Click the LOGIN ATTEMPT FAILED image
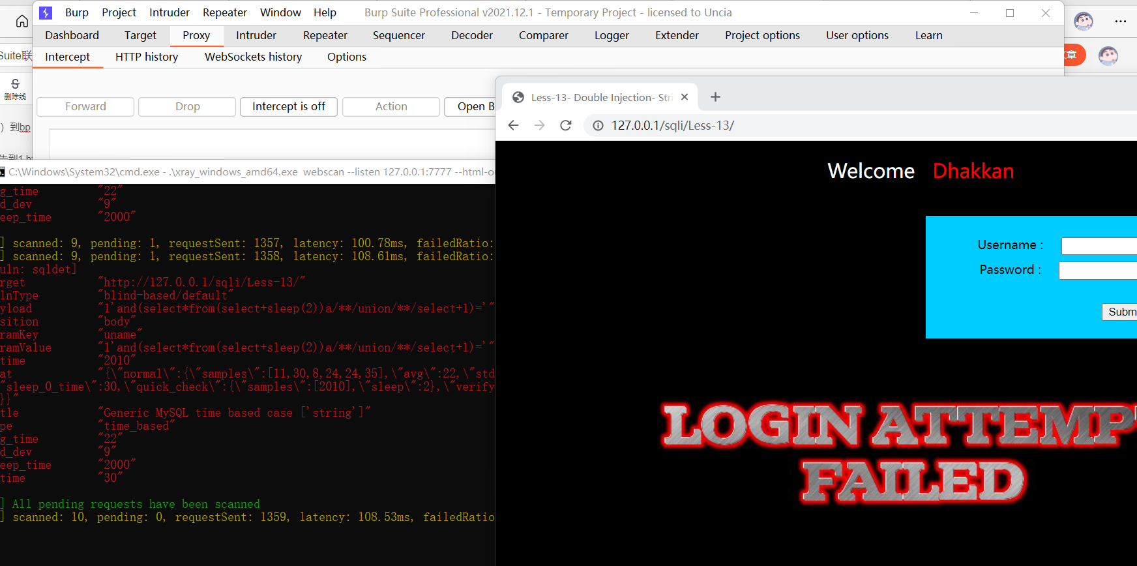The image size is (1137, 566). [900, 453]
